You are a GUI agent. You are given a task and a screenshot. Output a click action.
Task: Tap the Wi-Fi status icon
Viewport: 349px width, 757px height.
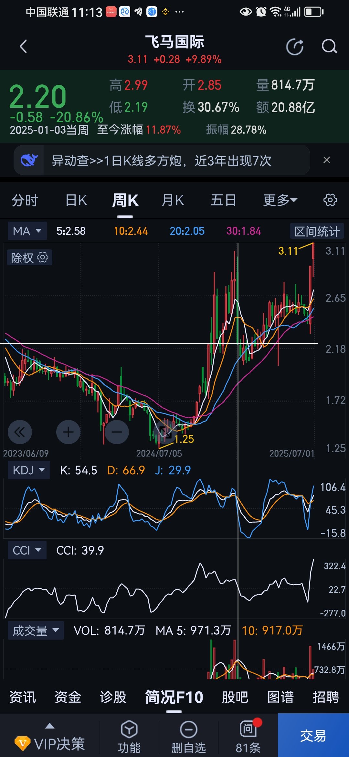coord(276,12)
